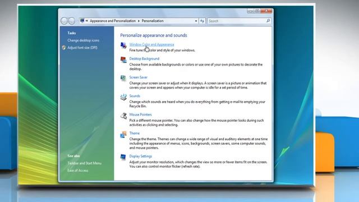Open the Sounds link
359x202 pixels.
coord(135,96)
